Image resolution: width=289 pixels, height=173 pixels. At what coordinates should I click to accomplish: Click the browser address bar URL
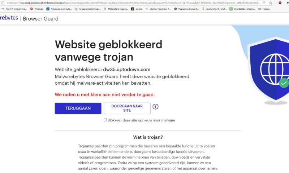(133, 3)
